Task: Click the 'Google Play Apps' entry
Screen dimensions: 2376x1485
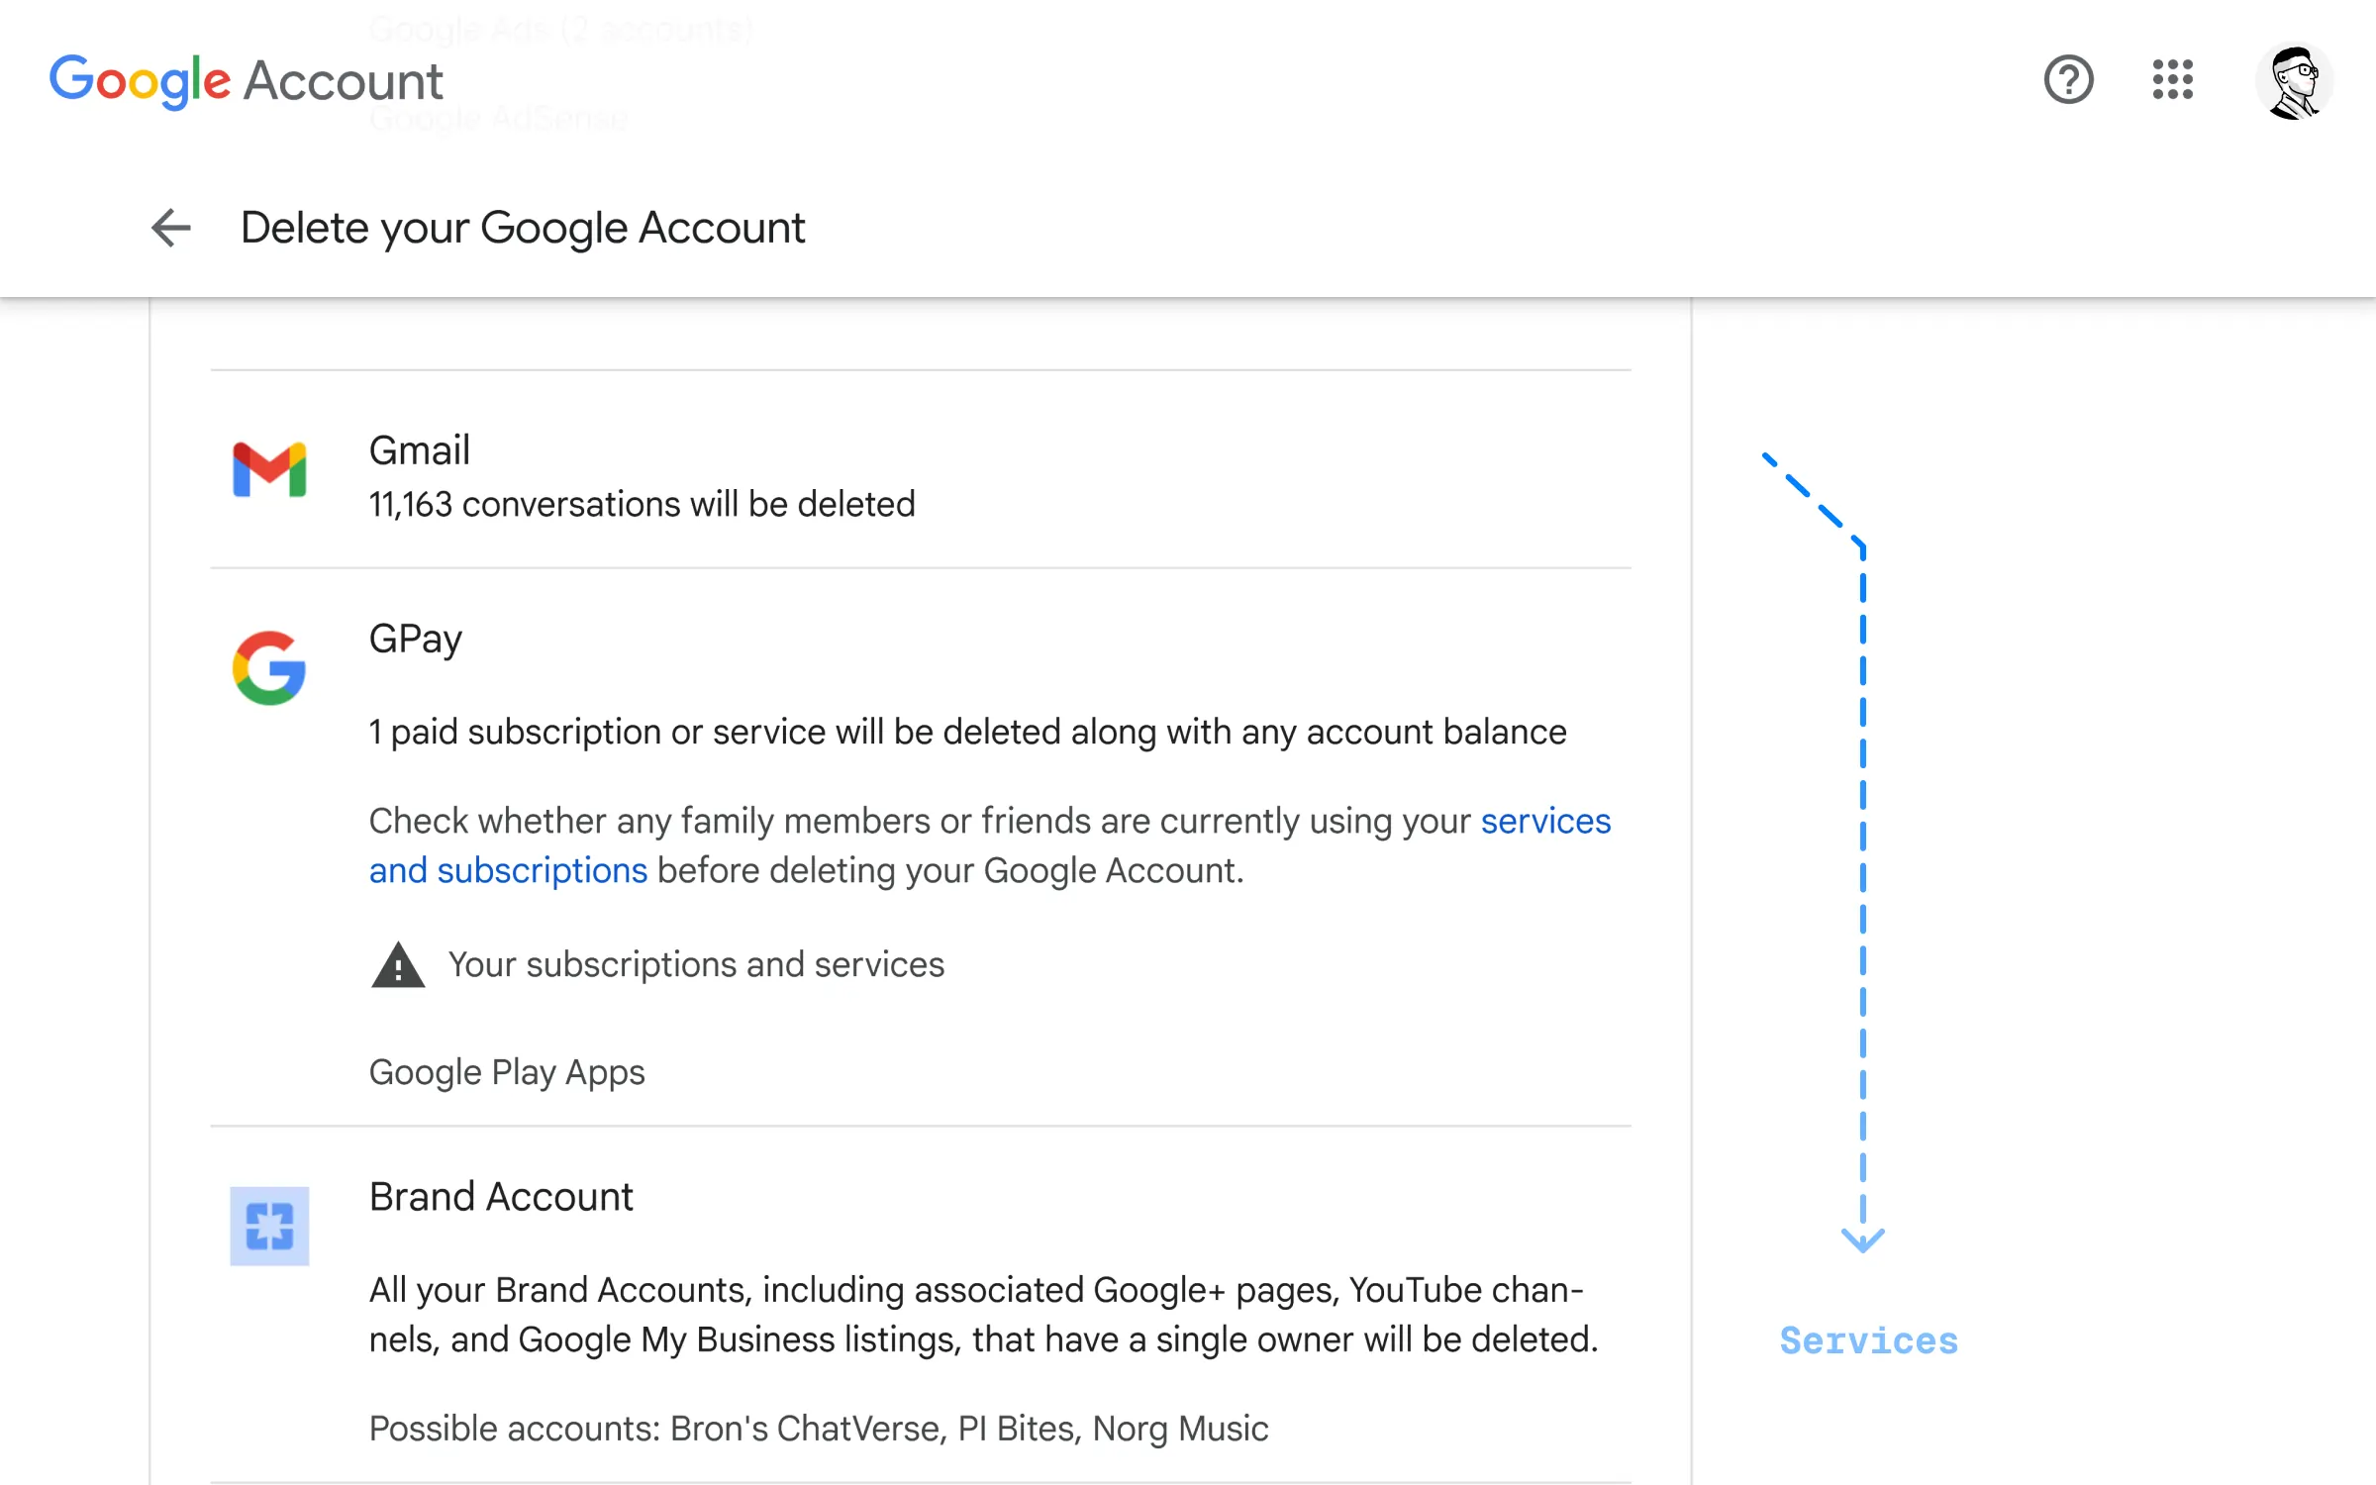Action: coord(507,1072)
